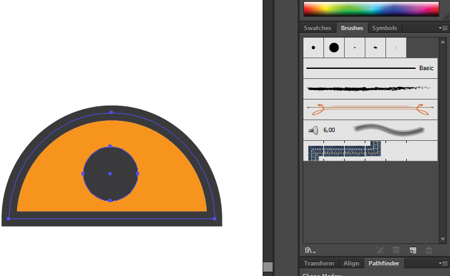Open the Pathfinder panel flyout menu
This screenshot has height=276, width=450.
tap(443, 263)
